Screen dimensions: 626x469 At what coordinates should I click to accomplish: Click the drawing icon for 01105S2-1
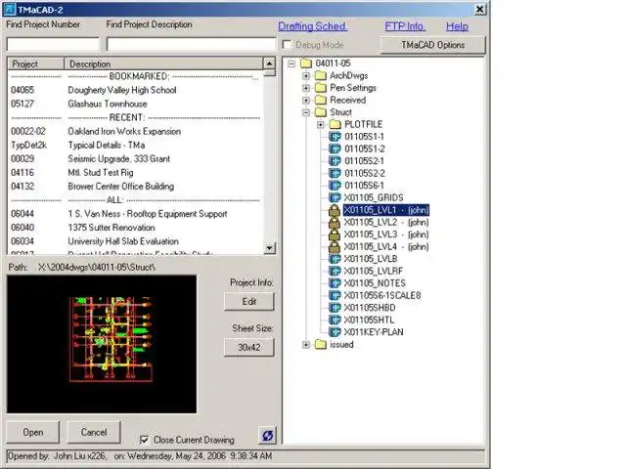[335, 161]
